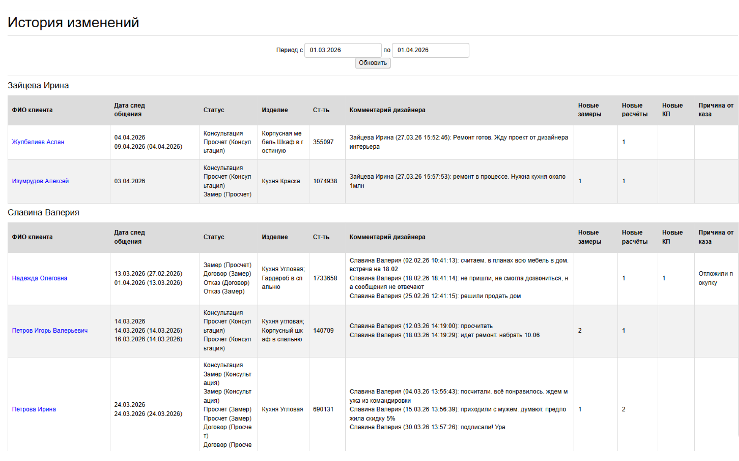This screenshot has width=739, height=461.
Task: Click the 'Отложили покупку' refusal reason cell
Action: 715,278
